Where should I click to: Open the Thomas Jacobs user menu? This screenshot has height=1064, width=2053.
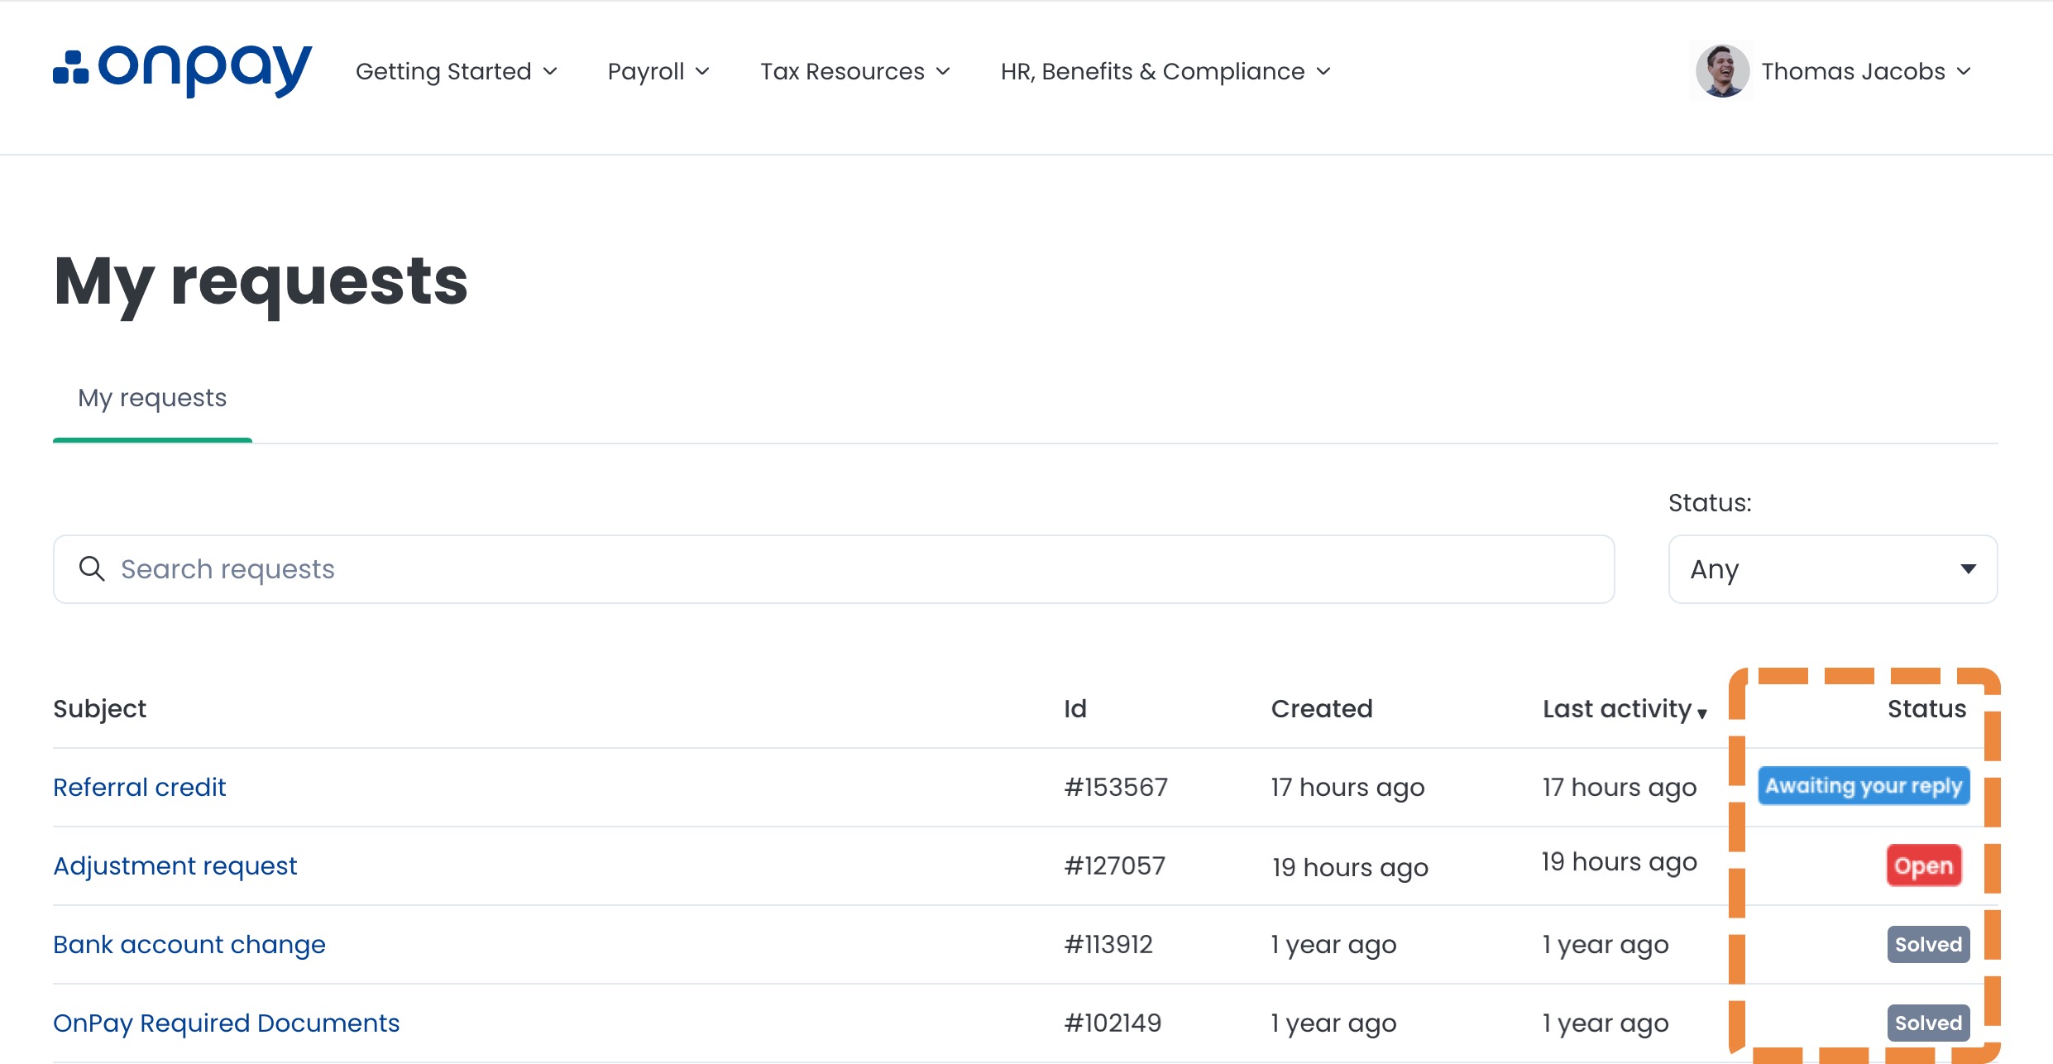point(1866,71)
